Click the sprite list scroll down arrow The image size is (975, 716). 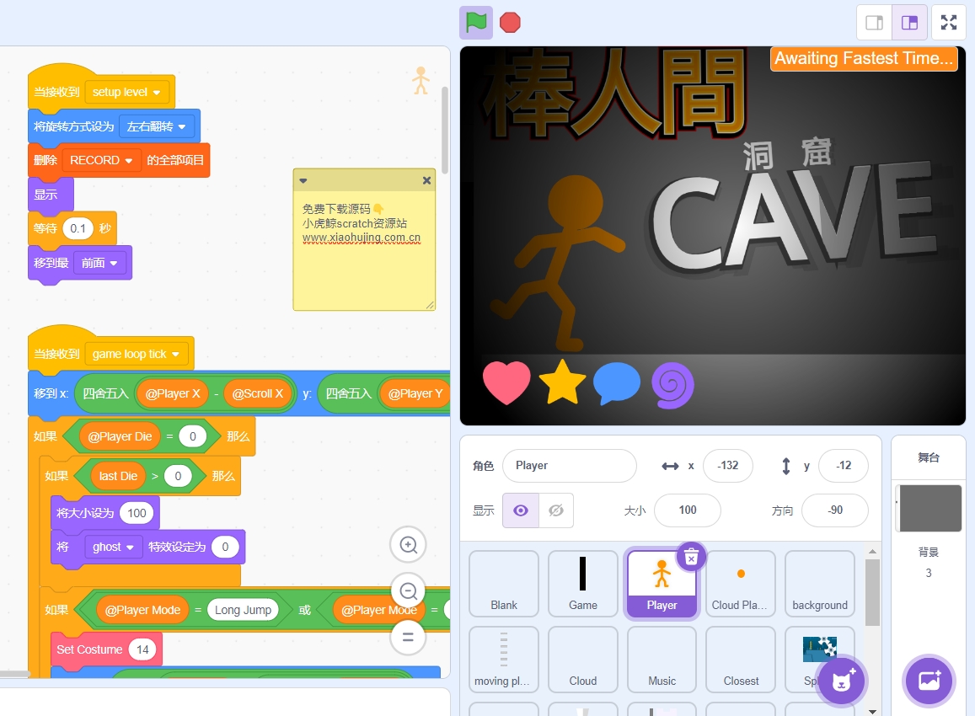click(x=872, y=711)
